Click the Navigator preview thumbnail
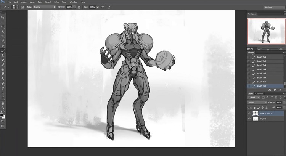Screen dimensions: 286x156 coord(266,31)
